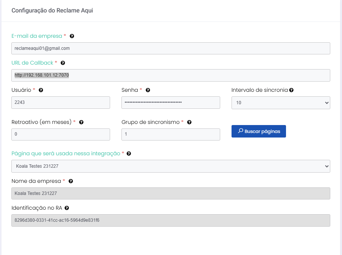
Task: Click the Senha password field
Action: point(171,103)
